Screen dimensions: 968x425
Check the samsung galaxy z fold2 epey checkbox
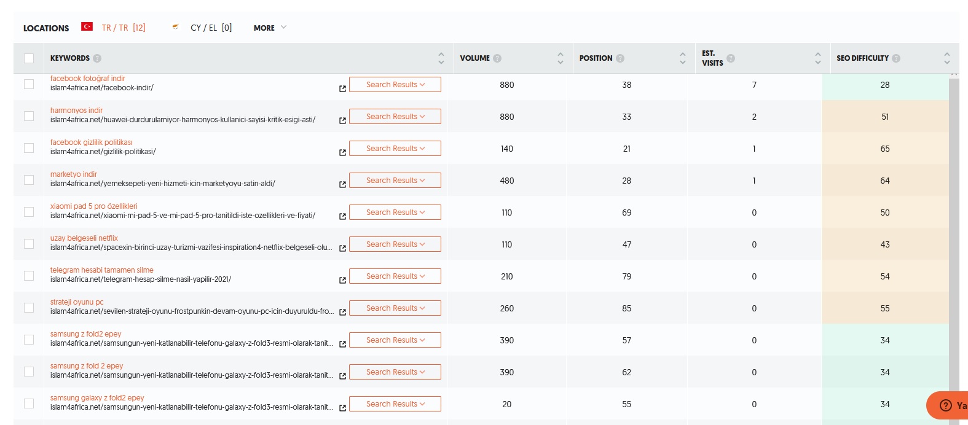coord(29,404)
